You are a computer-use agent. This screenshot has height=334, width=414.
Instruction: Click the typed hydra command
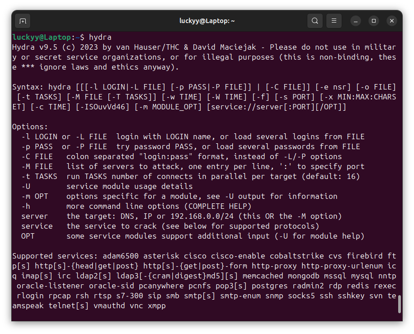(100, 37)
